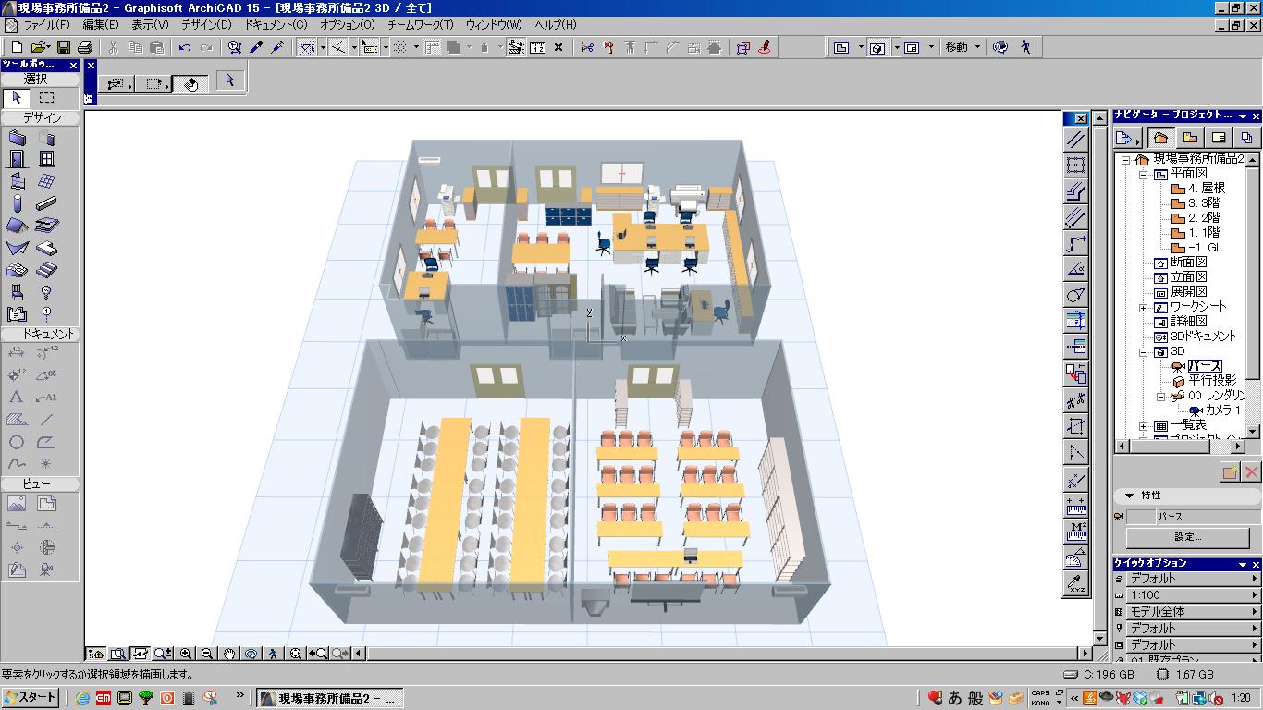The width and height of the screenshot is (1263, 710).
Task: Select the Text tool in toolbox
Action: coord(17,398)
